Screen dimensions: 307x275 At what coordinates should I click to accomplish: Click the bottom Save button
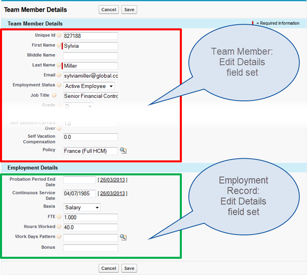(x=129, y=268)
